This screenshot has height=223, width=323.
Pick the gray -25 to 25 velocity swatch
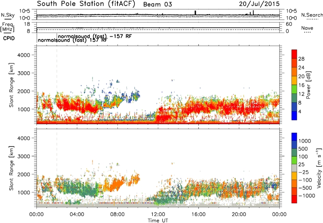[x=294, y=168]
